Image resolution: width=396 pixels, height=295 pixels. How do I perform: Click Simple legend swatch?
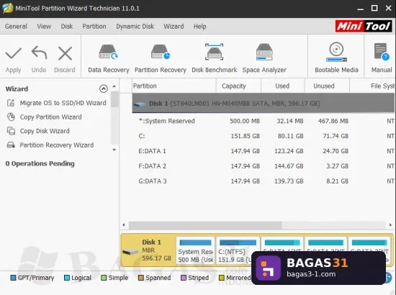[104, 278]
